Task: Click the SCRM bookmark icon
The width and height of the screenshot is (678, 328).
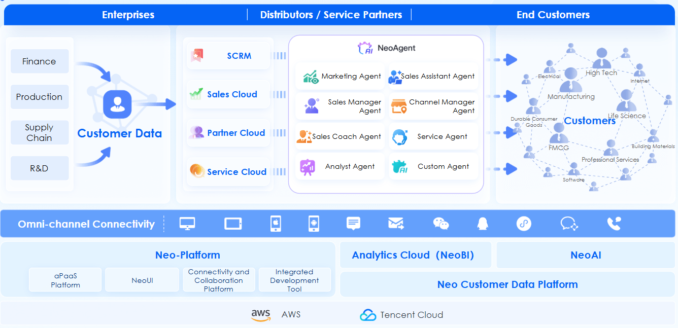Action: tap(197, 55)
